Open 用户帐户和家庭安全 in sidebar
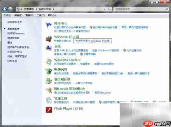The width and height of the screenshot is (171, 127). (x=18, y=47)
